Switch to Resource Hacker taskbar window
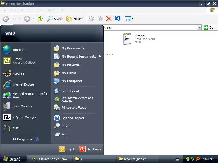The width and height of the screenshot is (218, 163). click(x=50, y=159)
